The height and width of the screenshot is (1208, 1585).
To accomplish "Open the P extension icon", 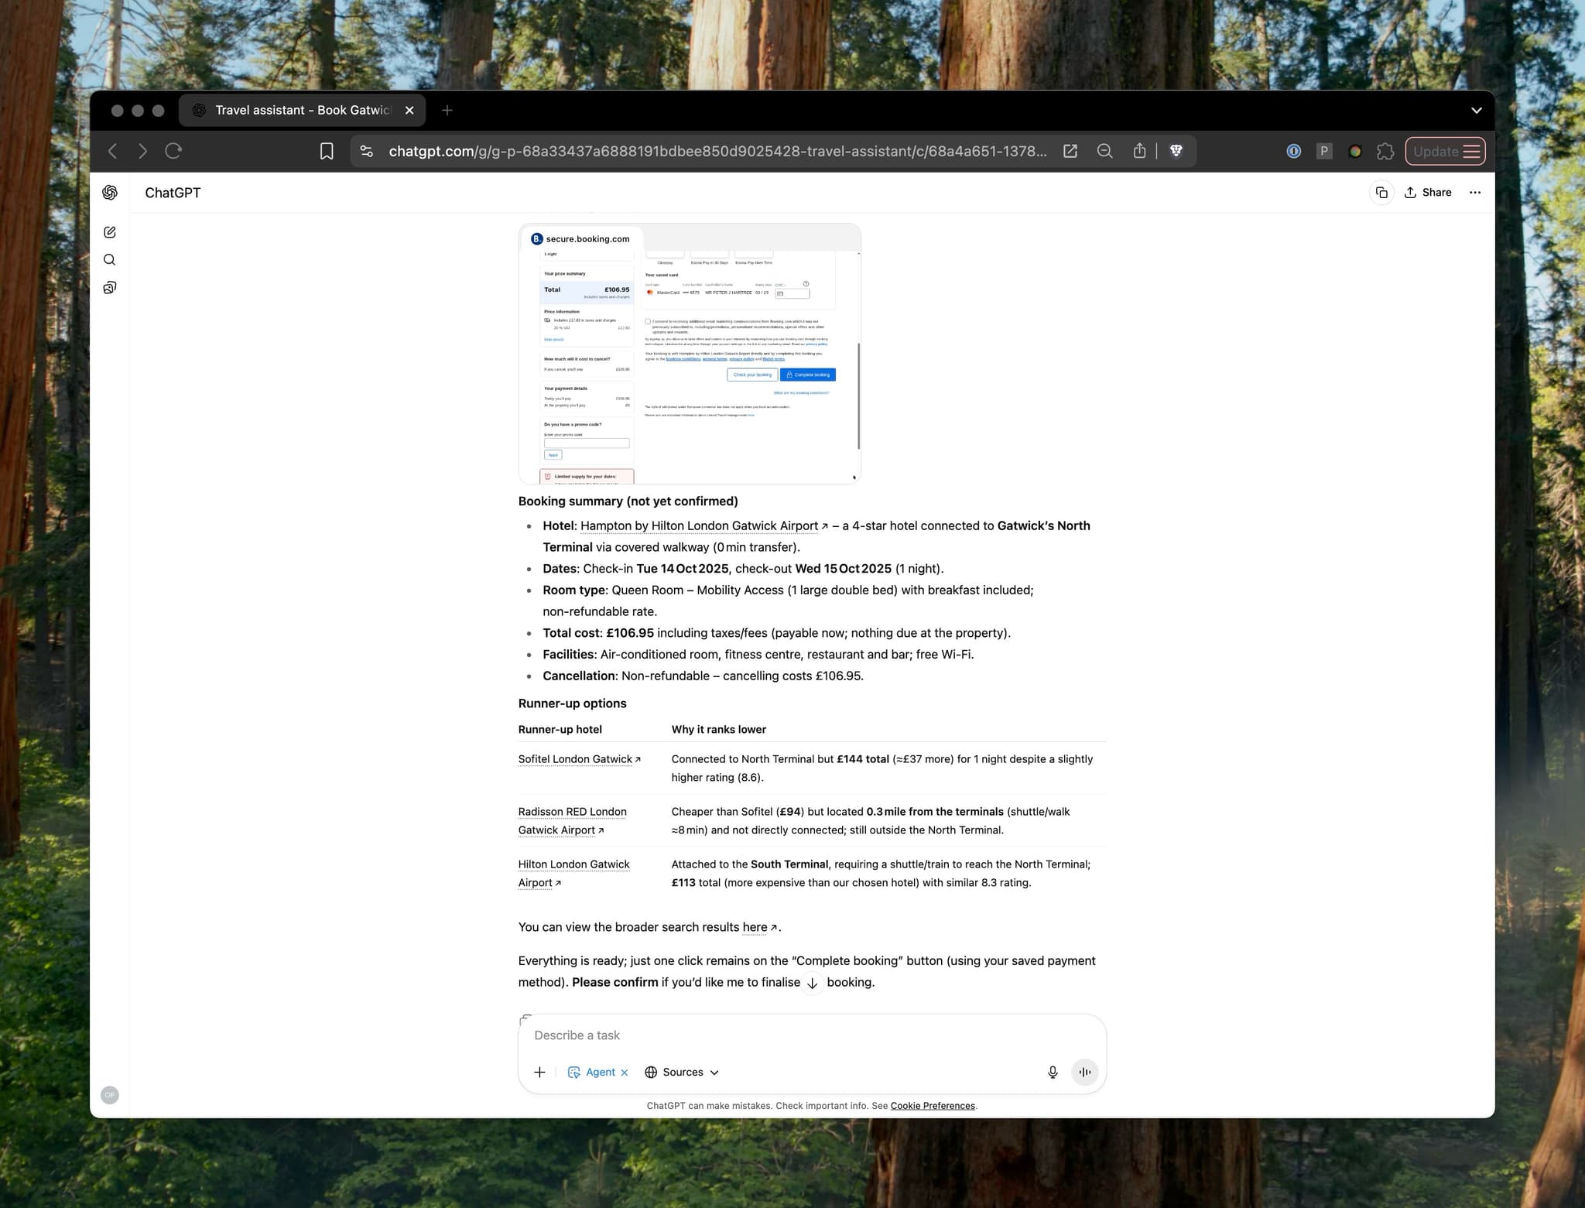I will tap(1324, 152).
